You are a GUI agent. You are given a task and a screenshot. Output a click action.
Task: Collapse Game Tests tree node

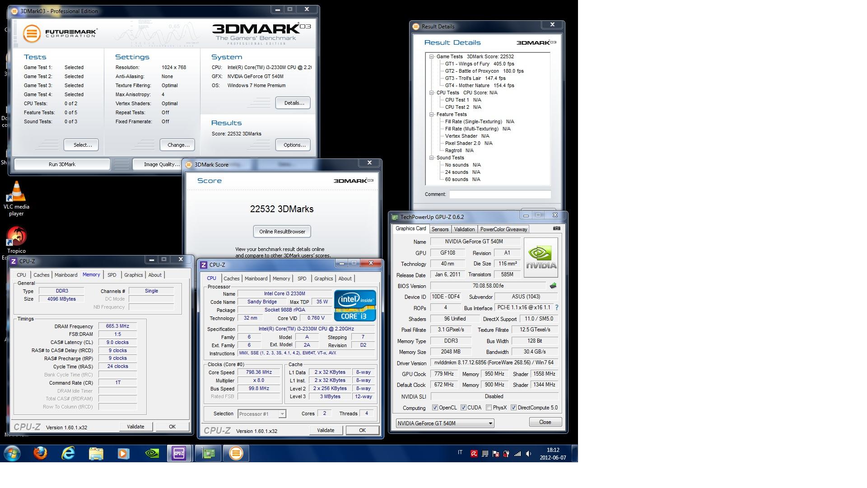432,56
